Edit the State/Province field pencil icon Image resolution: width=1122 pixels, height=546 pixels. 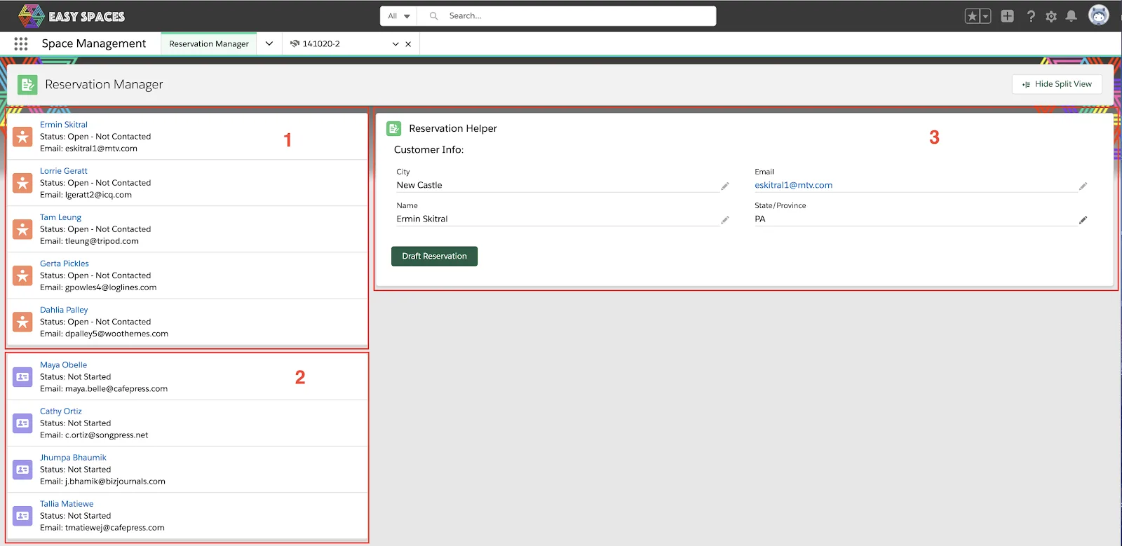coord(1083,219)
